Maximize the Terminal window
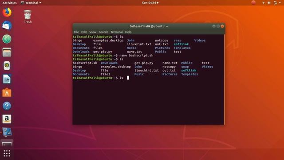284x160 pixels. (218, 26)
